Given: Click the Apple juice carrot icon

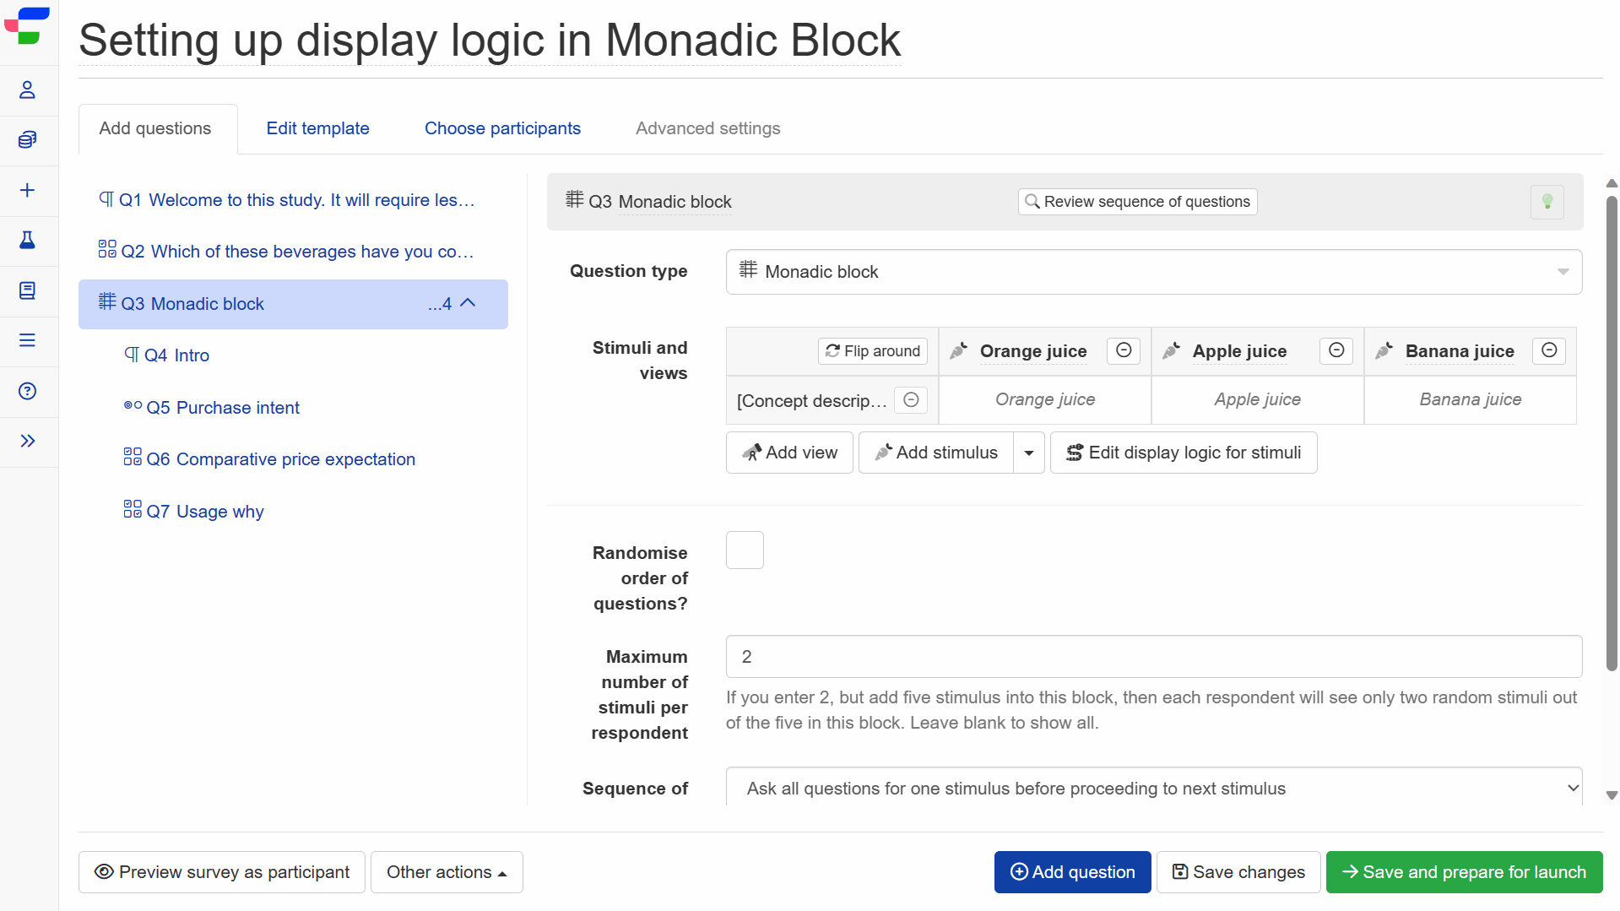Looking at the screenshot, I should (1171, 350).
